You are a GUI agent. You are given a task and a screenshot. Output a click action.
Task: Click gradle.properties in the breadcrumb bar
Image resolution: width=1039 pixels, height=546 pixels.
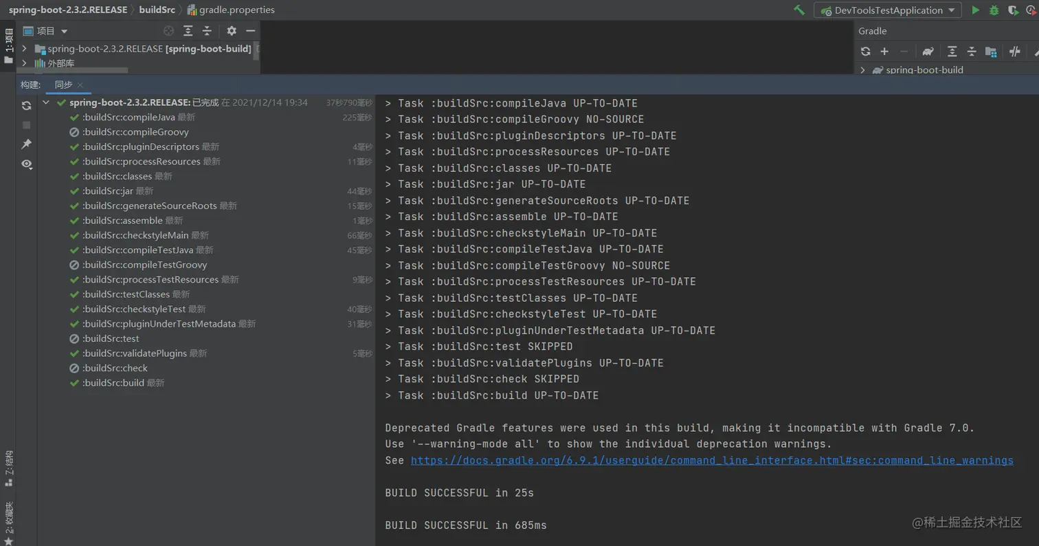click(231, 10)
